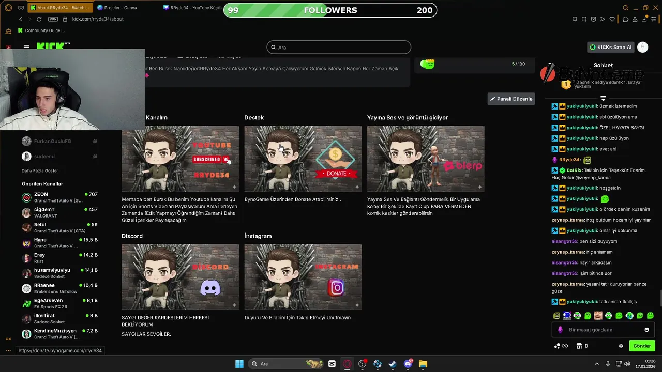
Task: Expand the chat top gifters chevron
Action: (x=603, y=98)
